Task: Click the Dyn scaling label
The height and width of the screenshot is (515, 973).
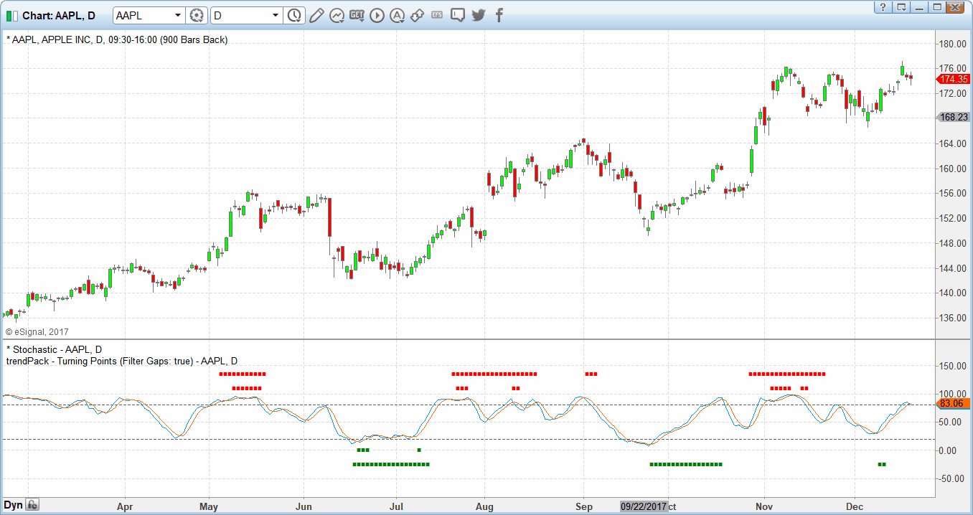Action: pos(14,505)
